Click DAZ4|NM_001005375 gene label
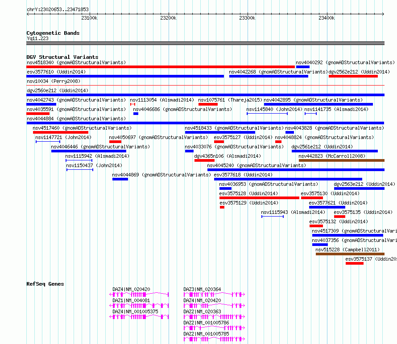 click(x=135, y=311)
